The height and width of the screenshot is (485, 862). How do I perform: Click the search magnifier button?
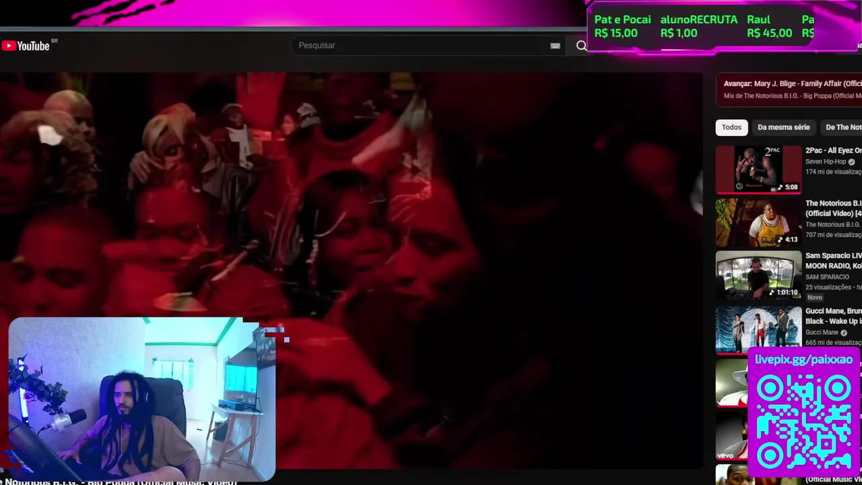point(582,45)
